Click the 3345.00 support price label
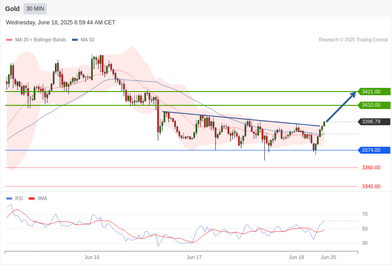 [x=371, y=186]
